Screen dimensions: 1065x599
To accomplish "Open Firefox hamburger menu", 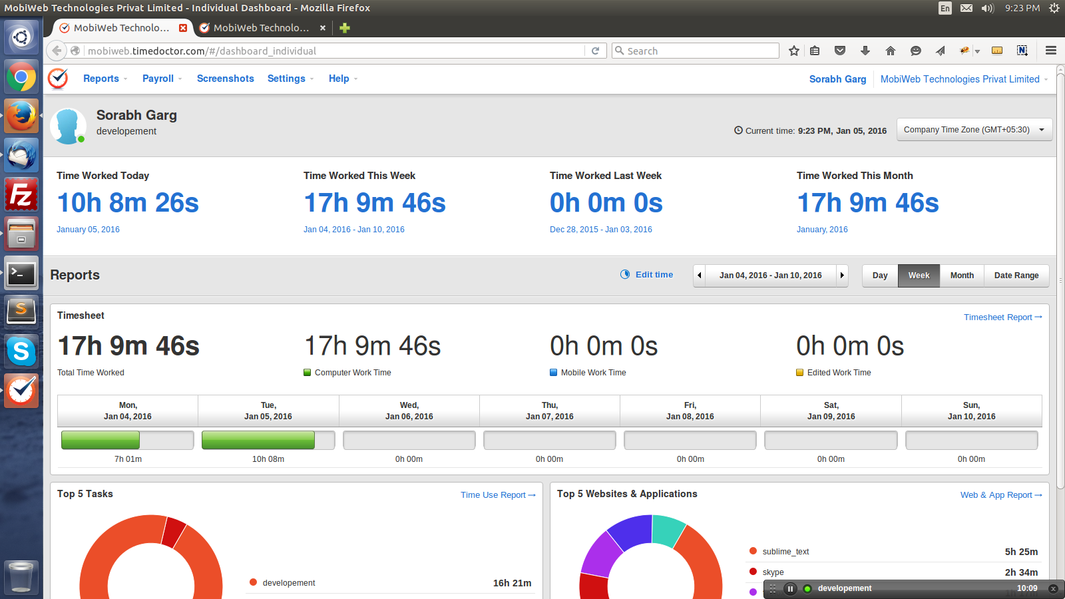I will (x=1051, y=51).
